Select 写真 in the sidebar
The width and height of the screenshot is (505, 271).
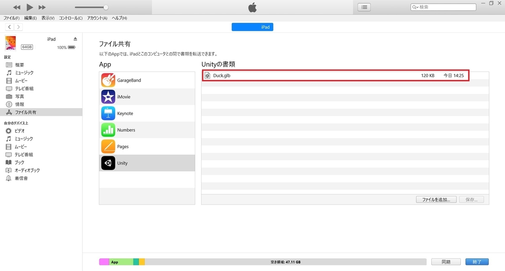[20, 96]
